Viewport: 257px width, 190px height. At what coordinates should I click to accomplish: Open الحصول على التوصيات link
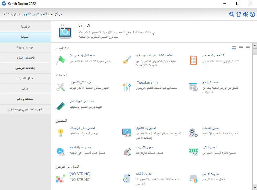tap(82, 128)
